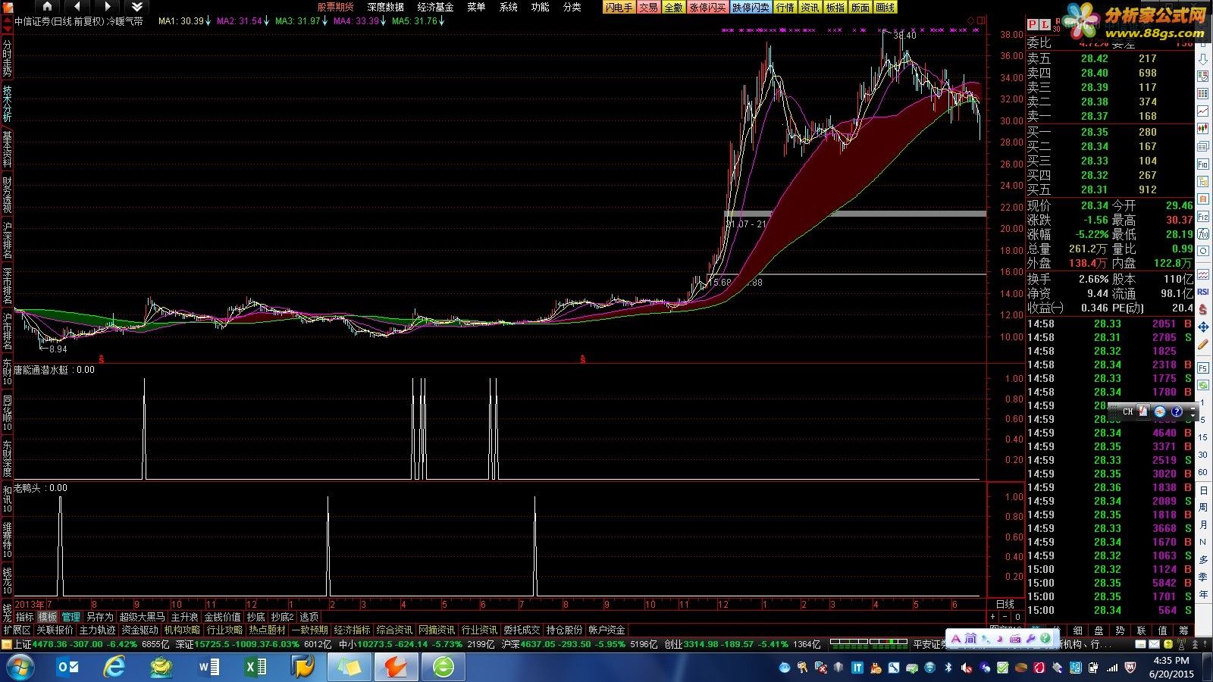Click the home icon in the top toolbar

point(47,6)
